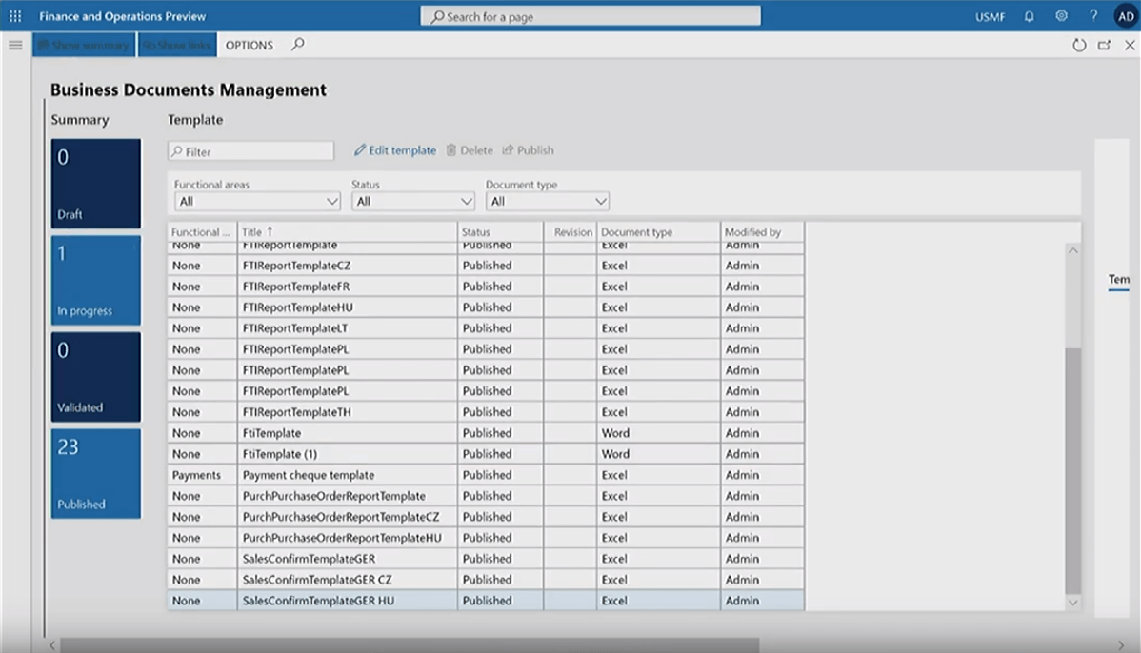Image resolution: width=1141 pixels, height=653 pixels.
Task: Toggle the navigation pane hamburger icon
Action: tap(15, 44)
